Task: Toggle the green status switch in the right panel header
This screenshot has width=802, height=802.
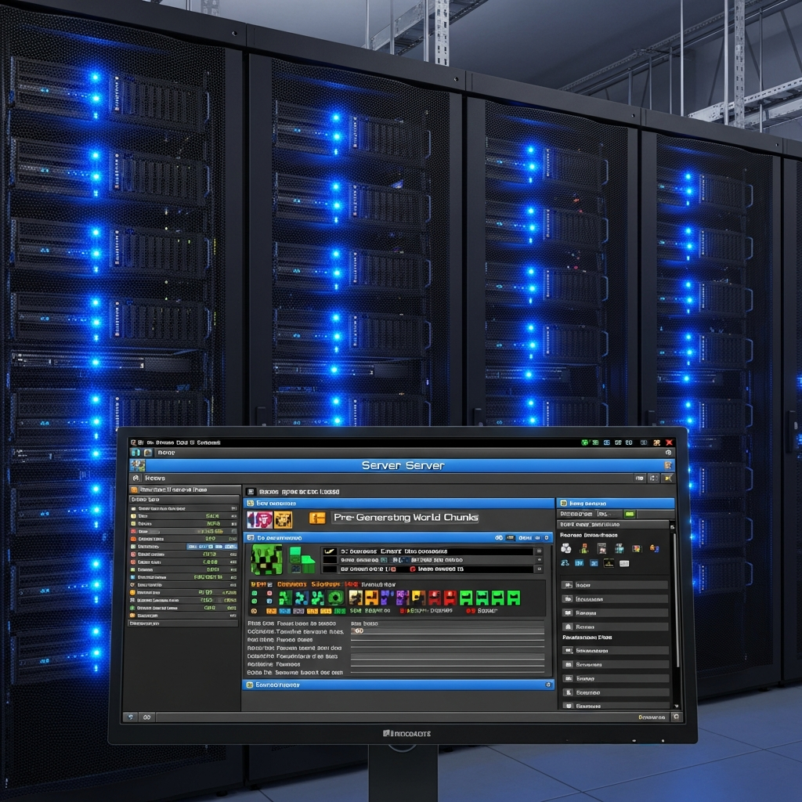Action: coord(630,514)
